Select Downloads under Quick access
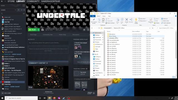 tap(98, 37)
